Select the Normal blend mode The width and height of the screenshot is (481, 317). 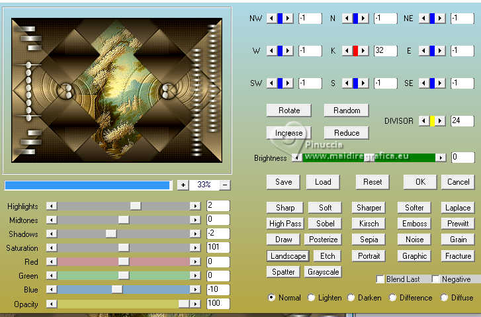(x=271, y=298)
